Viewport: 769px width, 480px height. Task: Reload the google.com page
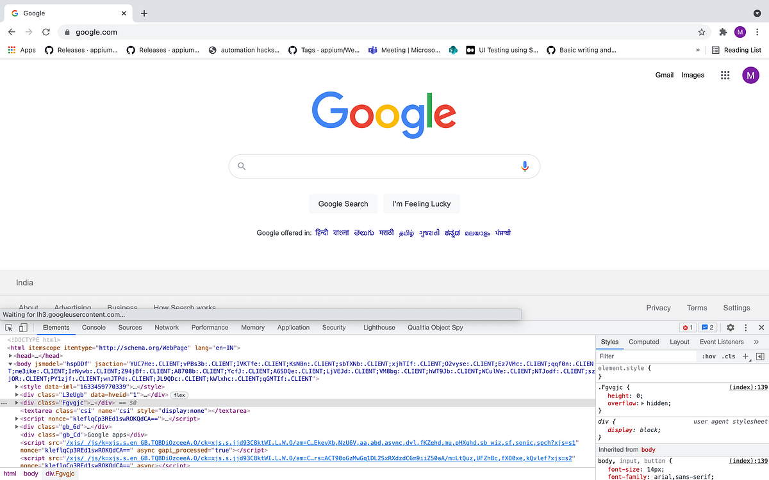(x=46, y=32)
